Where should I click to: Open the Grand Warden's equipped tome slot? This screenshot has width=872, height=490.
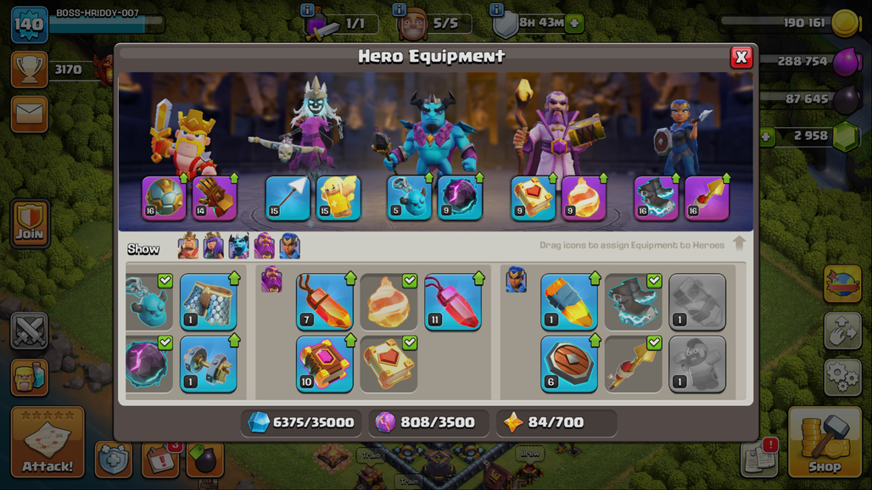point(533,198)
